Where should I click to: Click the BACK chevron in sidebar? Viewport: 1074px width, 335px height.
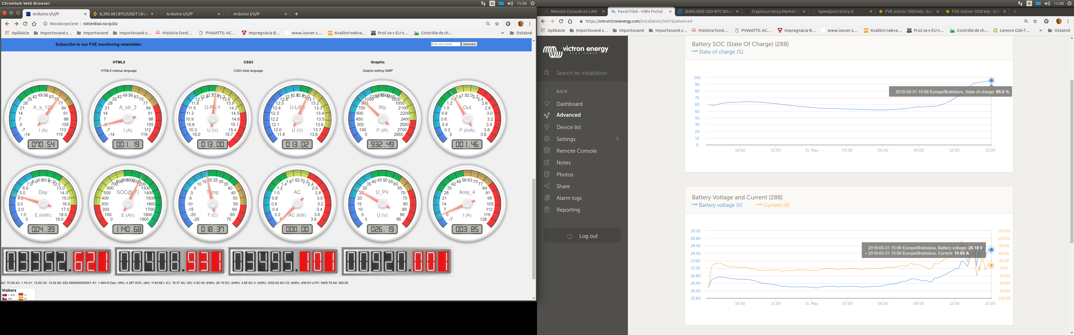pyautogui.click(x=547, y=92)
